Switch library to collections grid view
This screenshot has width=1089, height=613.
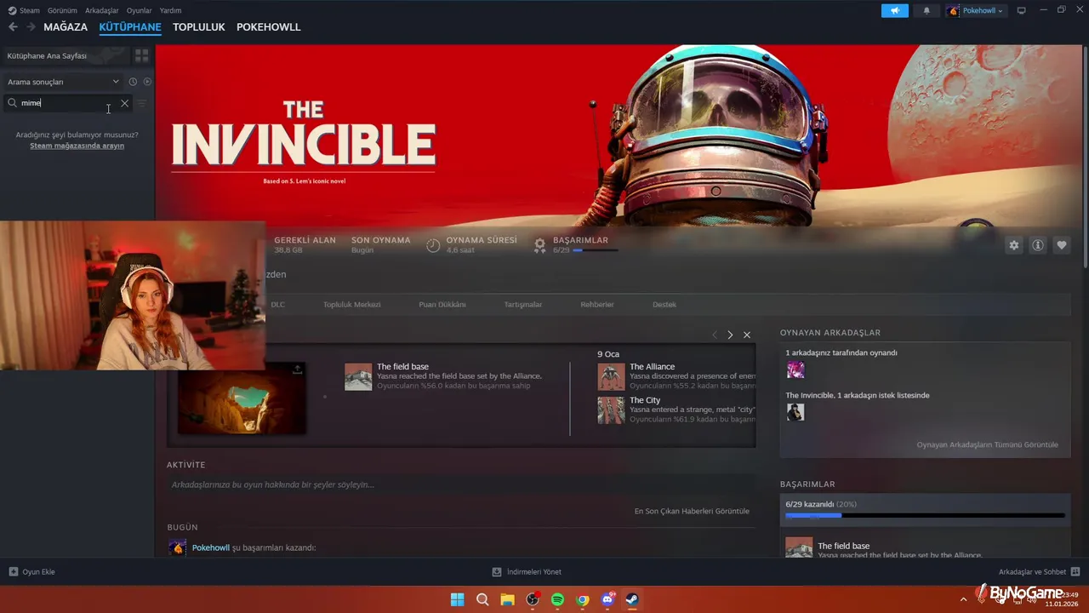[142, 55]
